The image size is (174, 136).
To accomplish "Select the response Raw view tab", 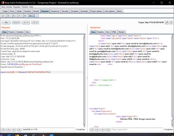I will click(x=93, y=32).
